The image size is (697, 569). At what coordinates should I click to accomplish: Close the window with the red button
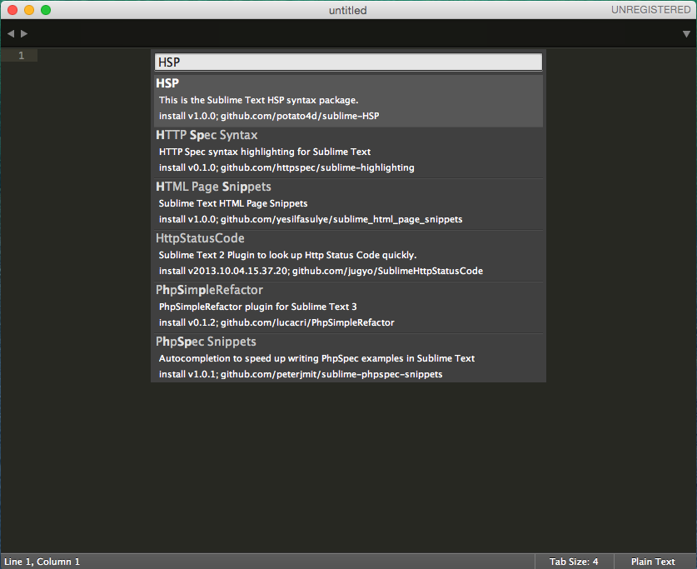tap(12, 10)
